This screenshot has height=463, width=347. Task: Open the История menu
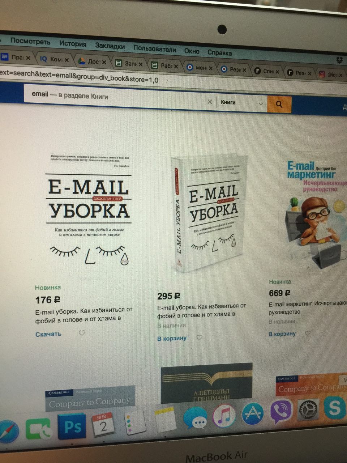[73, 43]
